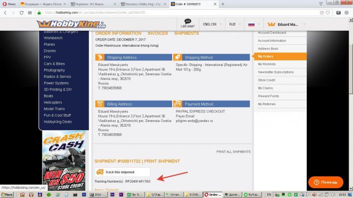Select Drones in the category menu
This screenshot has height=198, width=353.
coord(50,51)
